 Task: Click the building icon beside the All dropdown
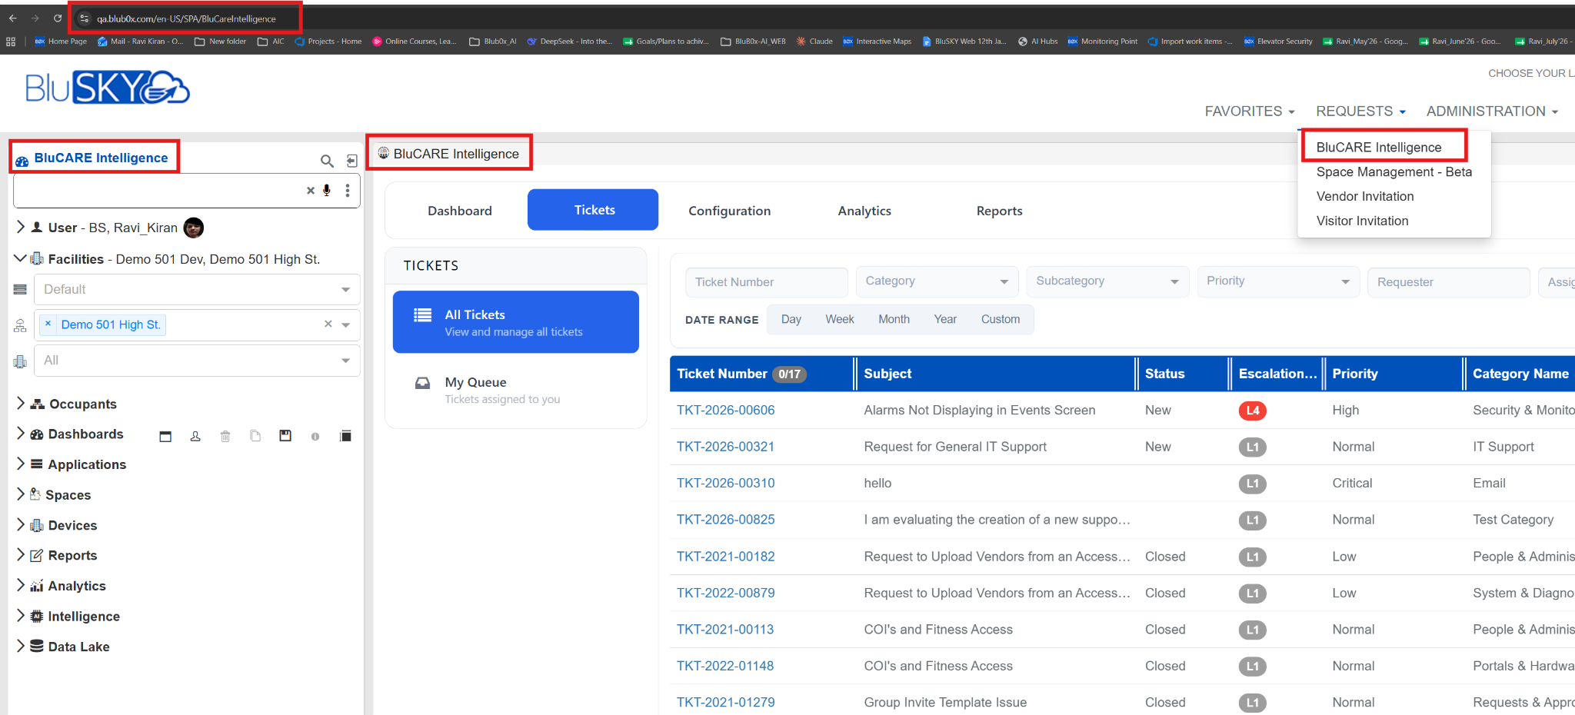click(x=20, y=361)
